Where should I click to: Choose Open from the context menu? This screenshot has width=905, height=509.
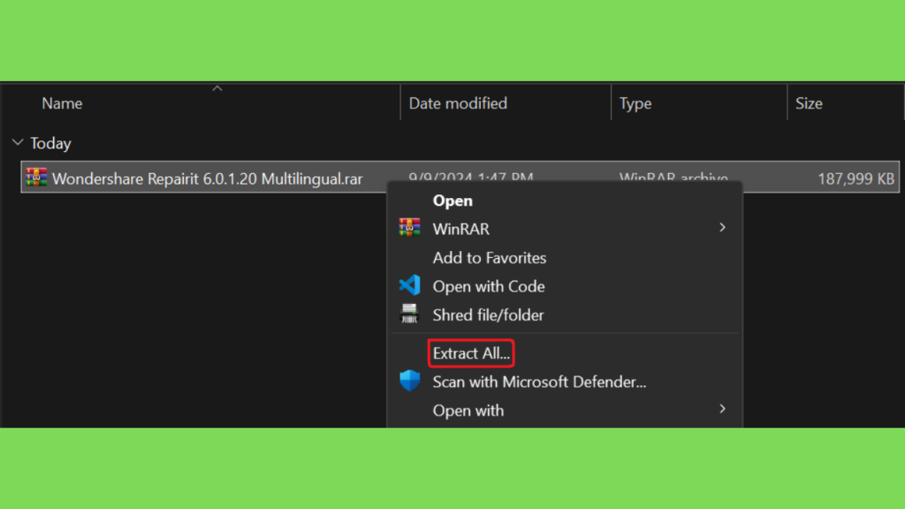[452, 201]
